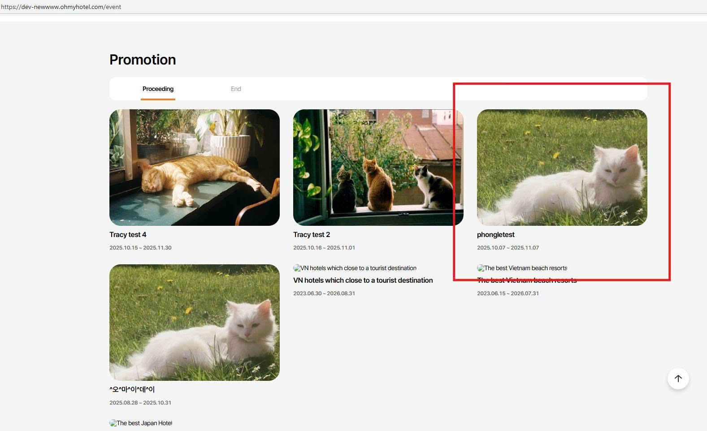Click date range 2025.10.07 ~ 2025.11.07
The image size is (707, 431).
[x=508, y=248]
